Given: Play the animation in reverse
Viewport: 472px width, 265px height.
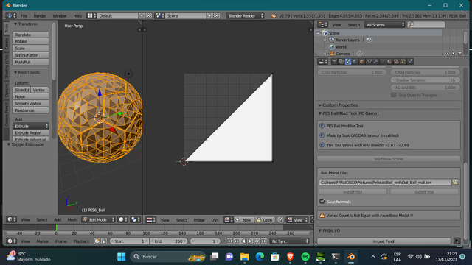Looking at the screenshot, I should [243, 241].
